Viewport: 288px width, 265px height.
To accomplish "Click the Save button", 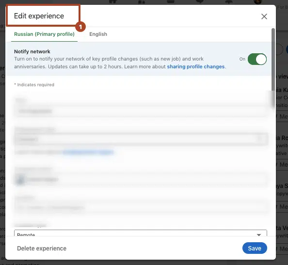I will pos(255,248).
